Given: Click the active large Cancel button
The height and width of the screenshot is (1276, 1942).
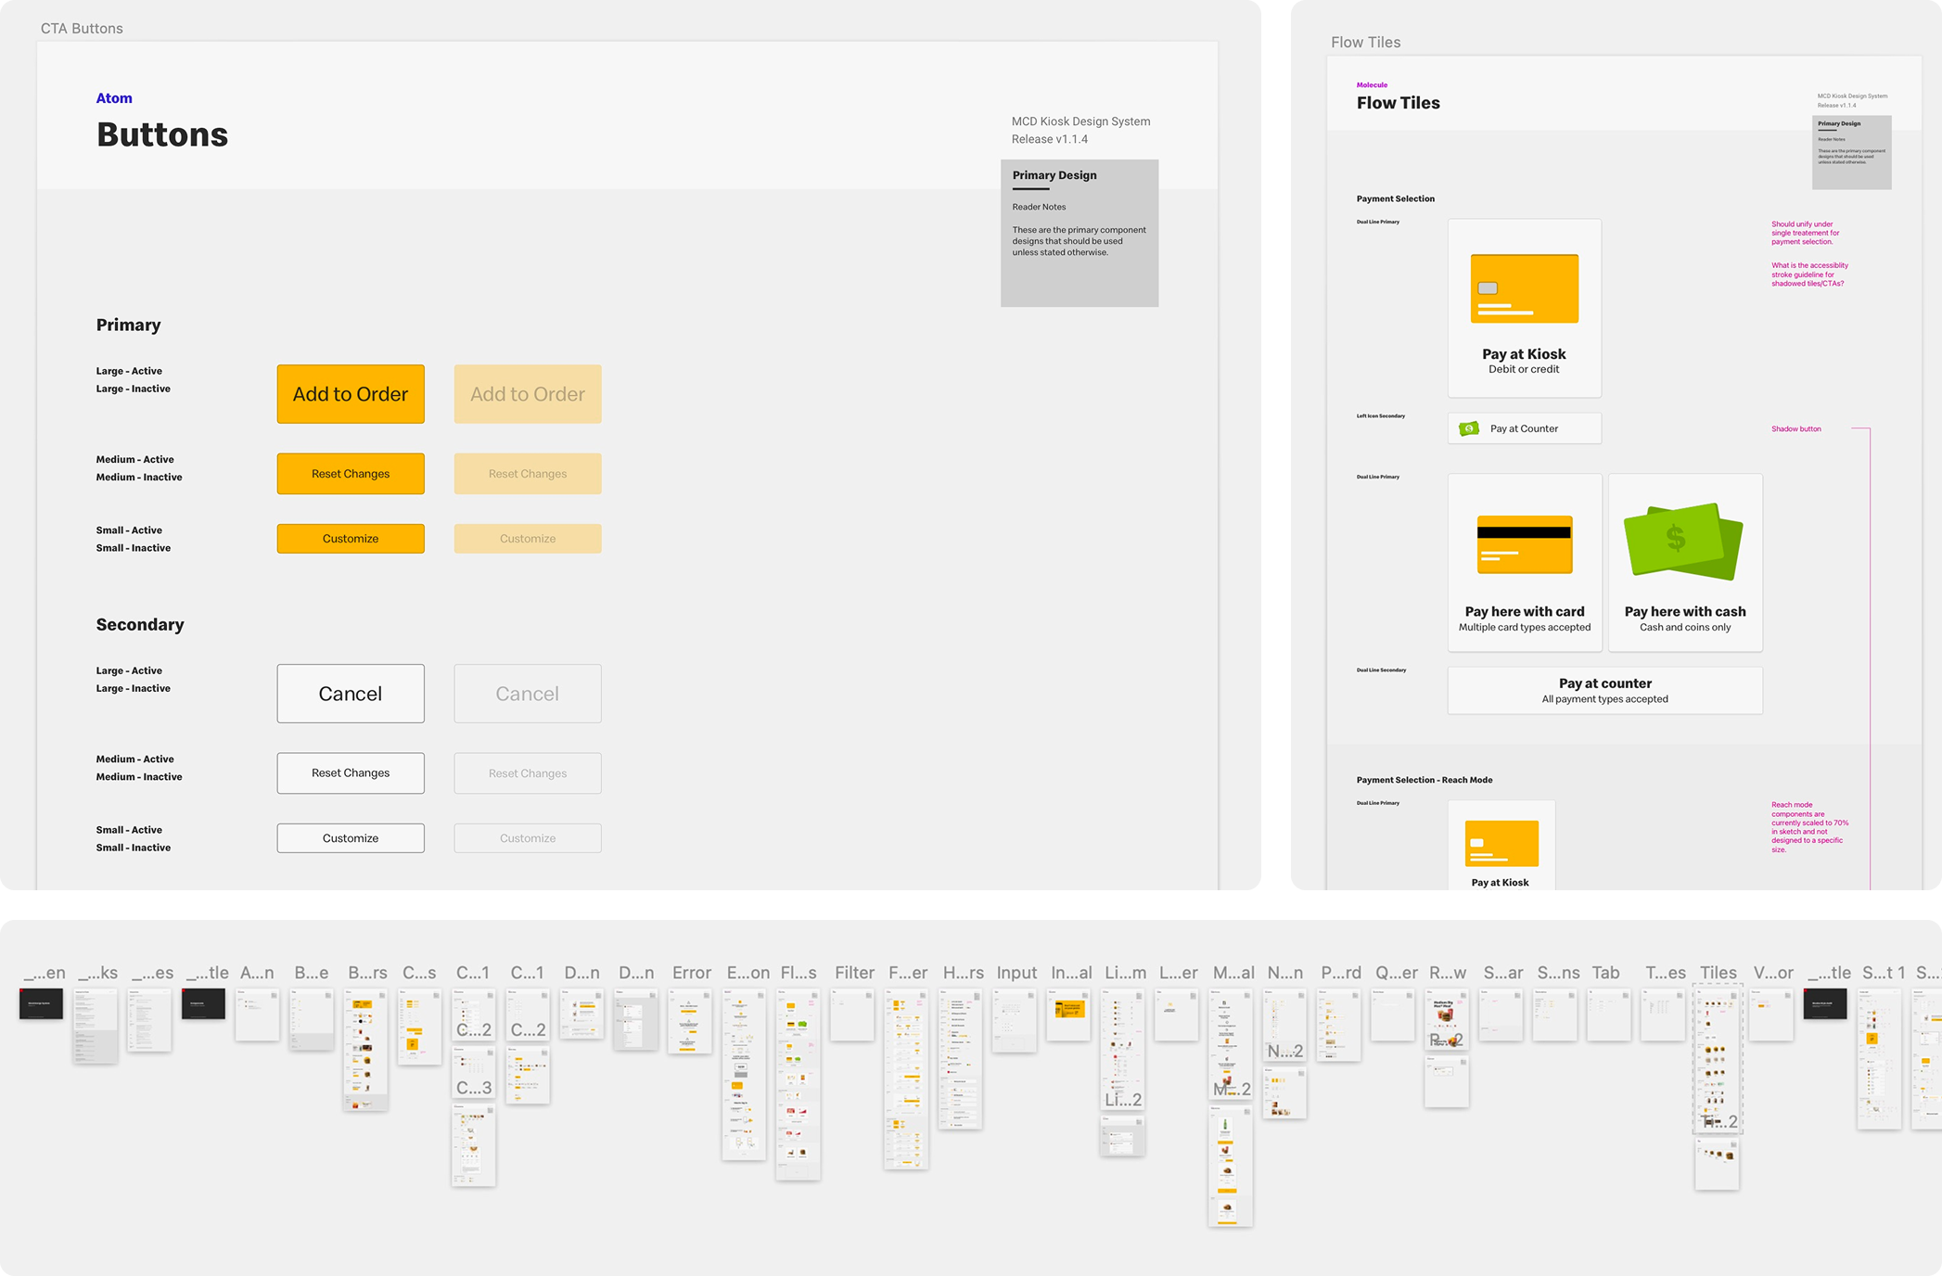Looking at the screenshot, I should (351, 694).
